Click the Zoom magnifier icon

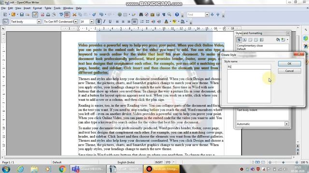(169, 14)
